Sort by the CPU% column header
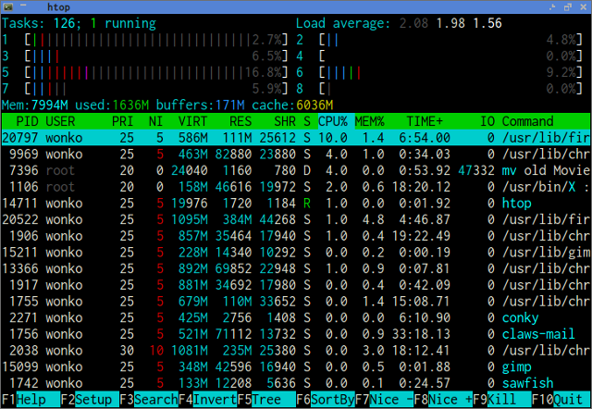The height and width of the screenshot is (409, 592). (333, 121)
